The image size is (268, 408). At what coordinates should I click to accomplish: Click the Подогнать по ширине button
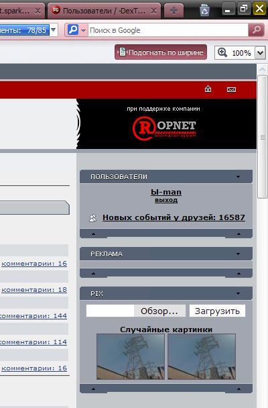(161, 52)
